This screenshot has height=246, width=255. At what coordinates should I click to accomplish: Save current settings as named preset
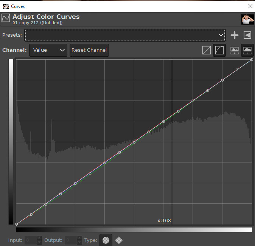point(234,35)
